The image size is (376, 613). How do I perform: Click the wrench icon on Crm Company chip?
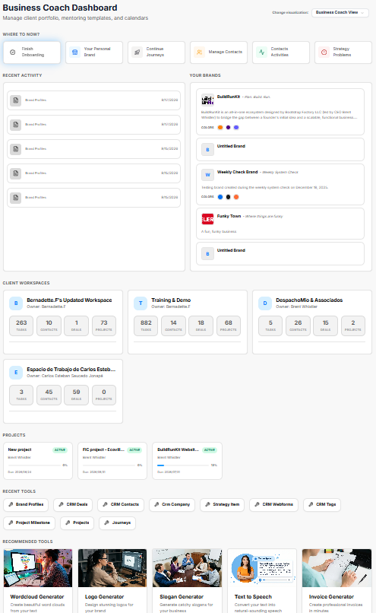(157, 504)
